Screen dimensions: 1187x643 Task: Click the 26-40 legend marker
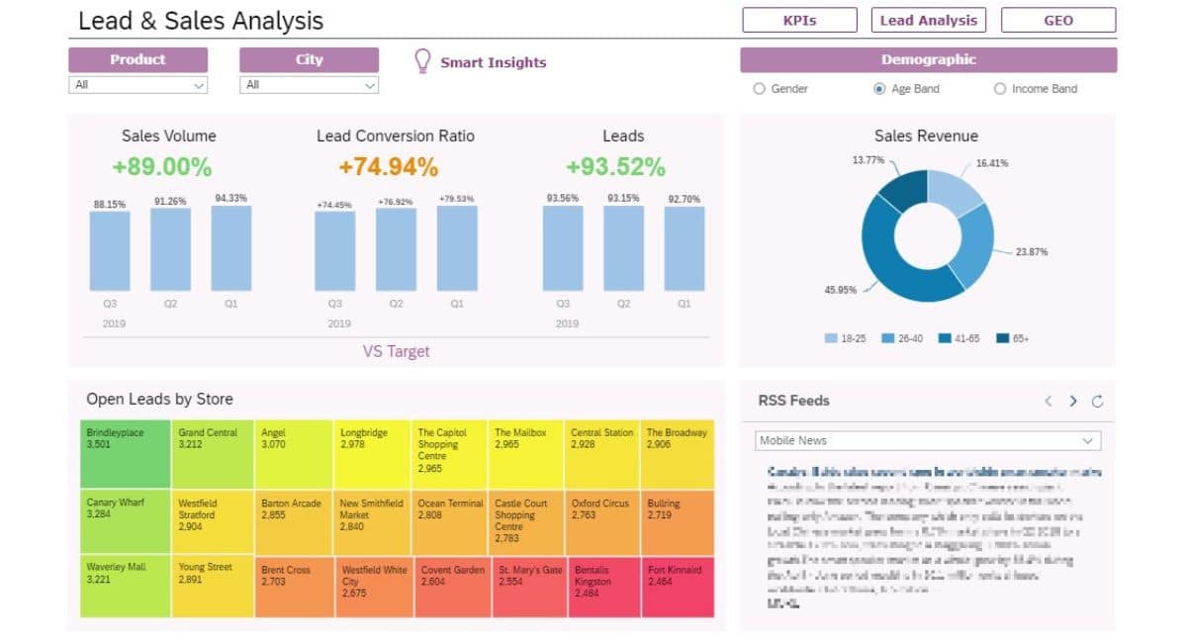click(x=888, y=339)
